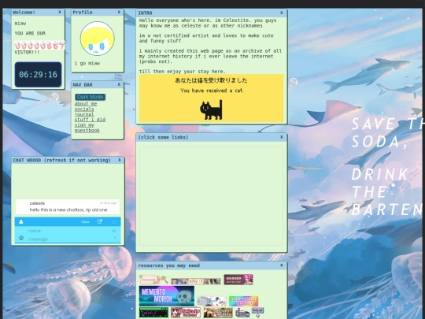
Task: Open the 'about me' link
Action: [x=86, y=104]
